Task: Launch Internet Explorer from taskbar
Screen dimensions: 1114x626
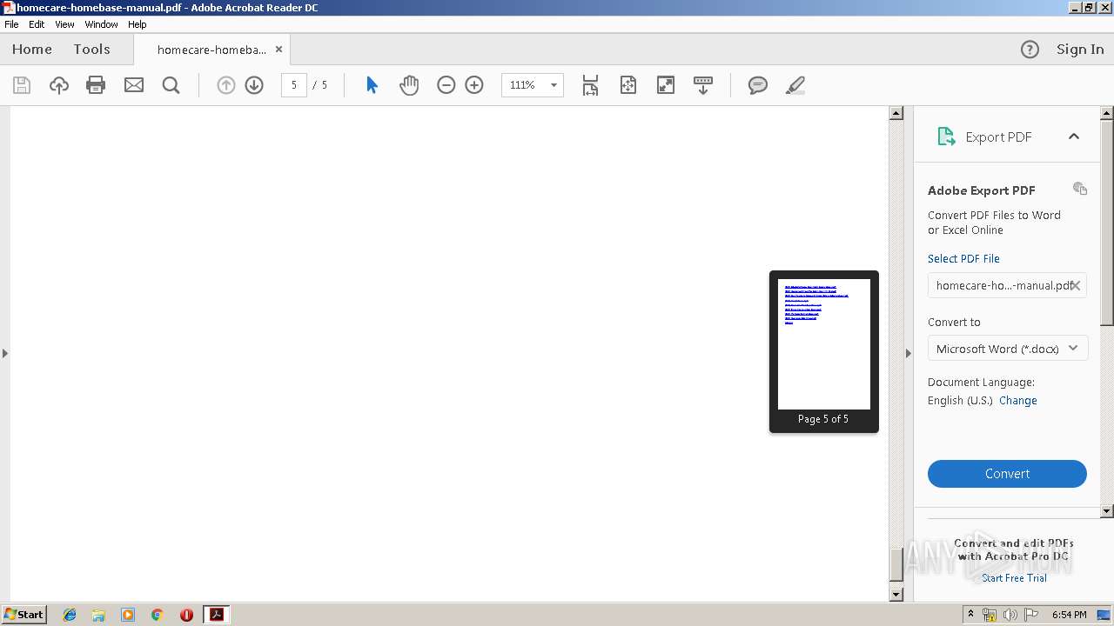Action: point(70,615)
